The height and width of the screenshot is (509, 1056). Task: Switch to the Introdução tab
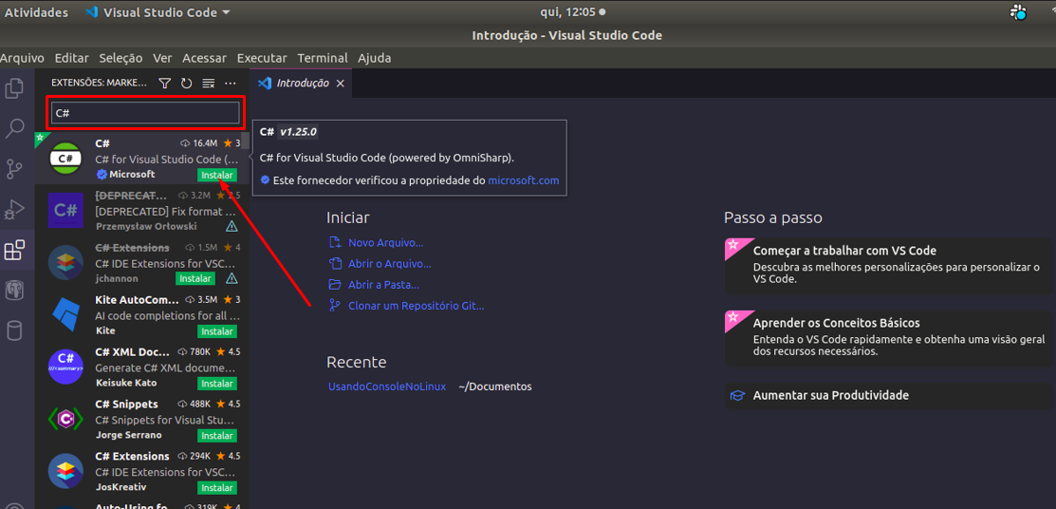tap(303, 84)
